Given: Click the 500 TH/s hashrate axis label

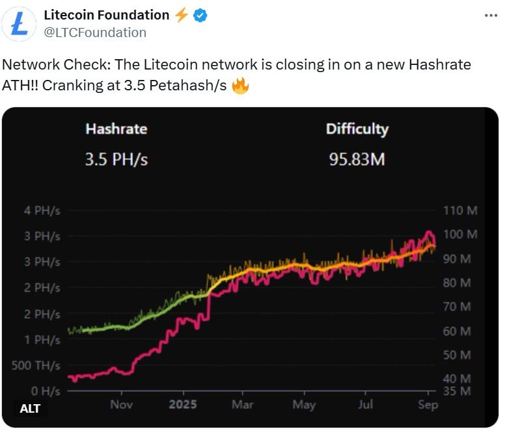Looking at the screenshot, I should click(36, 365).
